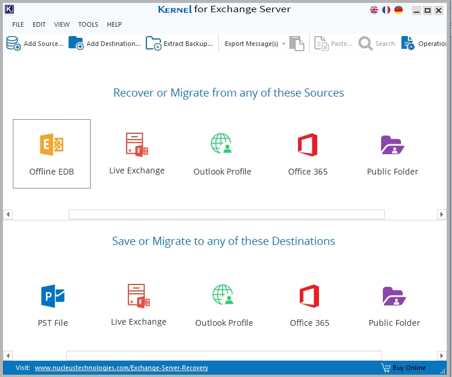Open the Operation logs toolbar item

(x=424, y=44)
